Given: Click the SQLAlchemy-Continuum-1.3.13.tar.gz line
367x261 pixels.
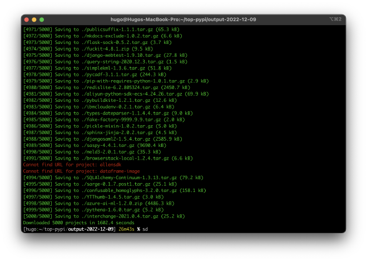Looking at the screenshot, I should click(113, 178).
